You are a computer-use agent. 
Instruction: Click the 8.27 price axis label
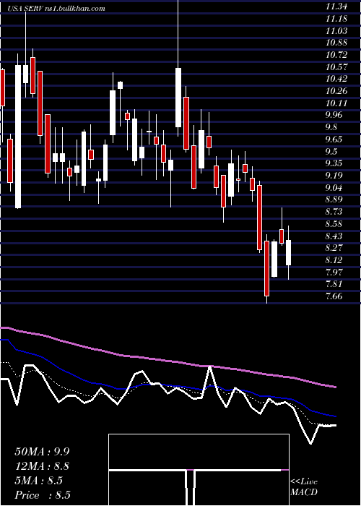pos(334,248)
